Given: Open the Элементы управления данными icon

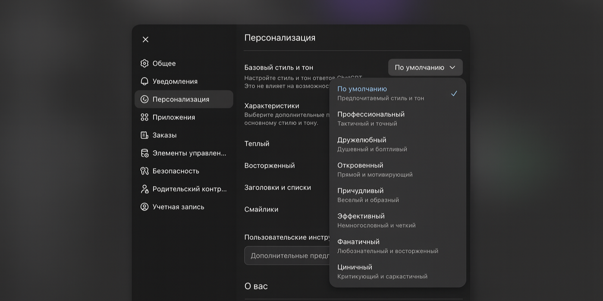Looking at the screenshot, I should click(144, 153).
